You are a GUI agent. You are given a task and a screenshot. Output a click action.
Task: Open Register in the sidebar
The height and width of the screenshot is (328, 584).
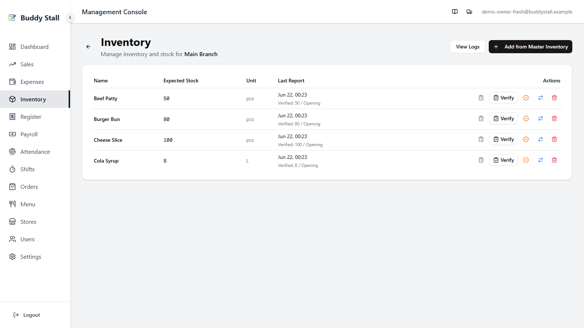pos(35,117)
